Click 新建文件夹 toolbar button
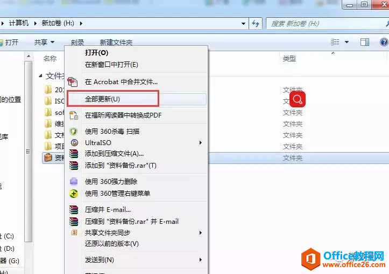Viewport: 389px width, 274px height. (116, 42)
